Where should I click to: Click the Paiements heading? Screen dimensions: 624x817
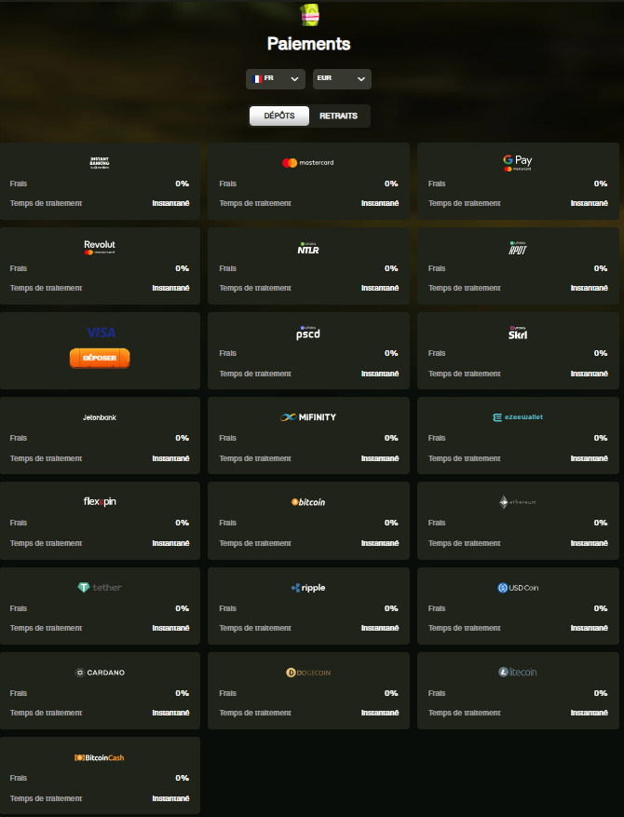pos(309,44)
